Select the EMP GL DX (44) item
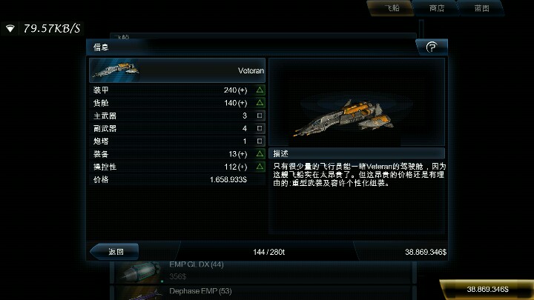Image resolution: width=534 pixels, height=300 pixels. point(263,271)
